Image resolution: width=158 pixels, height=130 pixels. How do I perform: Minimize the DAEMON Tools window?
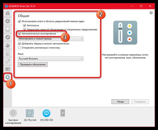(132, 6)
